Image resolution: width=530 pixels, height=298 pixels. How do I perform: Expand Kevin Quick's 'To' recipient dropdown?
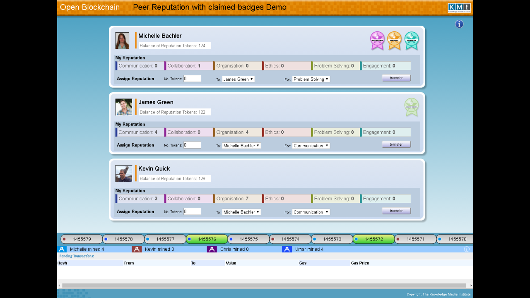[241, 212]
